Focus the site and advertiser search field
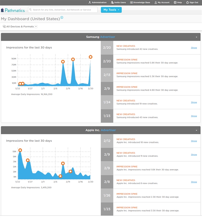 click(x=64, y=10)
